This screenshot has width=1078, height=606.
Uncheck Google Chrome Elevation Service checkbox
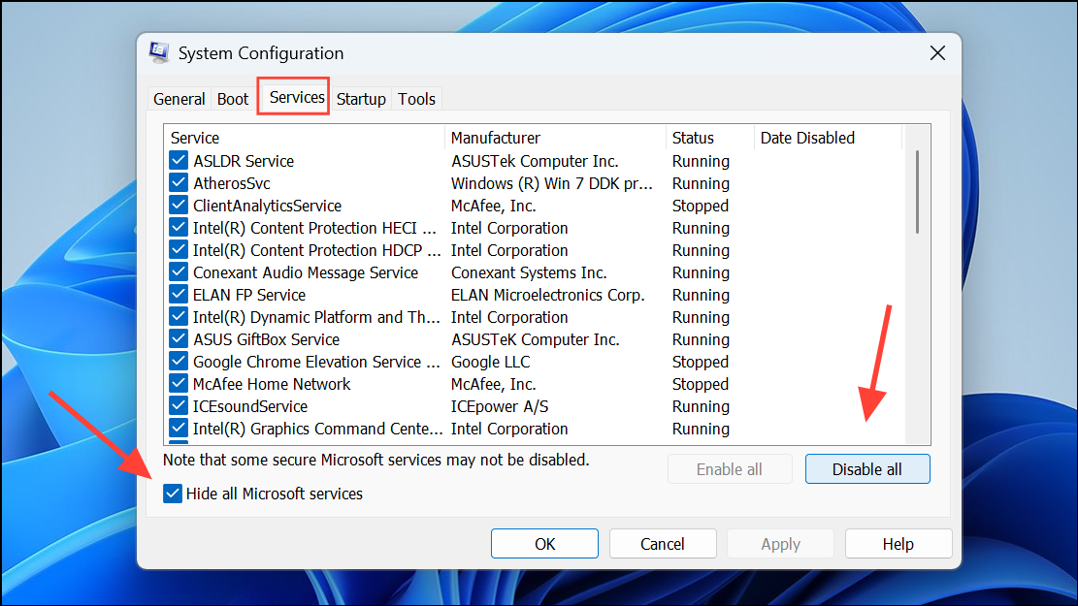click(x=179, y=362)
